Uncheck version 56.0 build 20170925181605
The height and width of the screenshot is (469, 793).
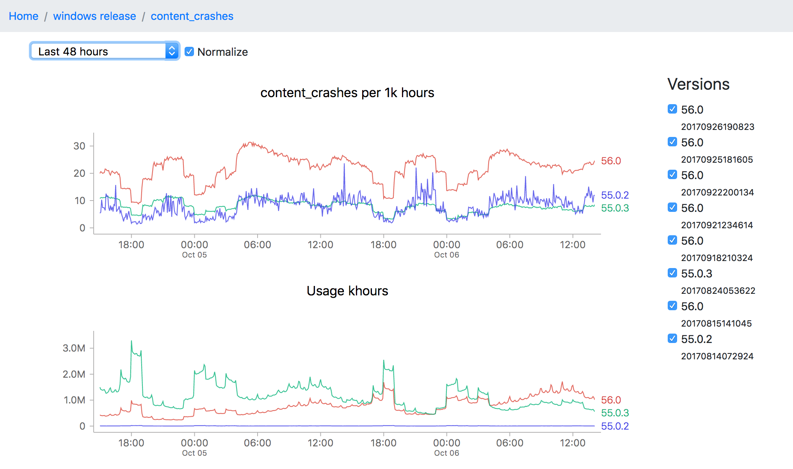[672, 142]
